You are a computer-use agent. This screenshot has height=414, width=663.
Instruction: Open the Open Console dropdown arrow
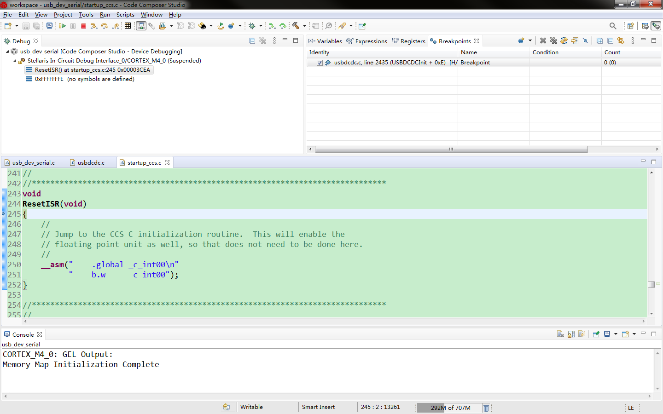[634, 334]
